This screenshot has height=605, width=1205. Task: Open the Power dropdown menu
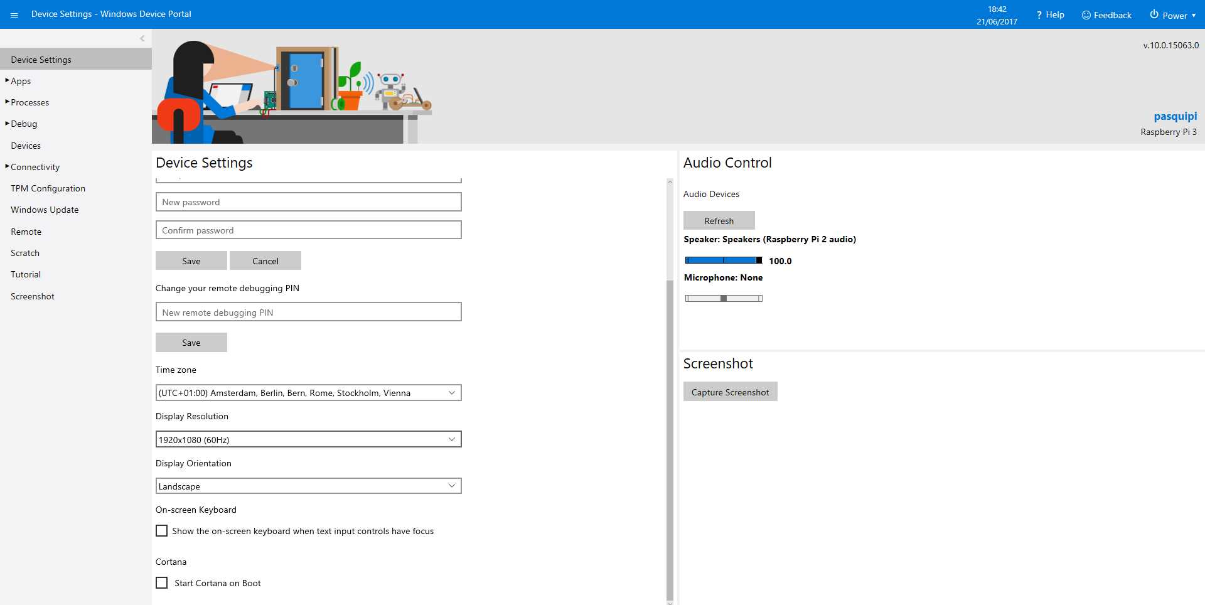coord(1173,15)
